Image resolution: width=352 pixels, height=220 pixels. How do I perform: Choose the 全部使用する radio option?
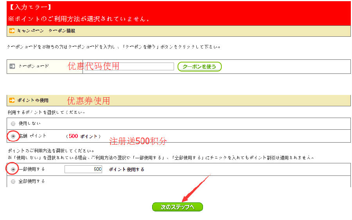click(x=13, y=181)
